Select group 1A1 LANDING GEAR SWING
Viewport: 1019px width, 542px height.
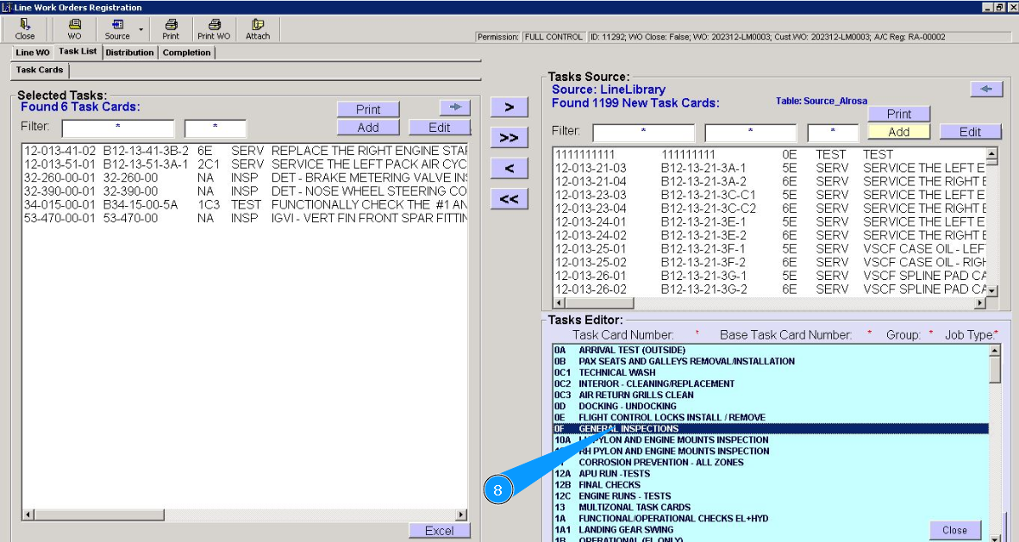pyautogui.click(x=771, y=530)
